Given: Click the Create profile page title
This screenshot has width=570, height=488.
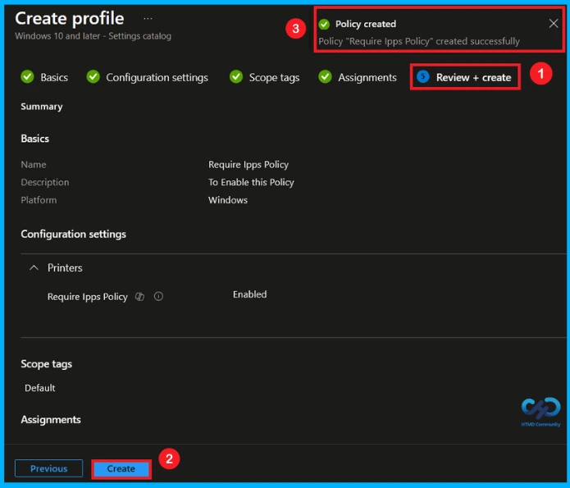Looking at the screenshot, I should tap(70, 18).
